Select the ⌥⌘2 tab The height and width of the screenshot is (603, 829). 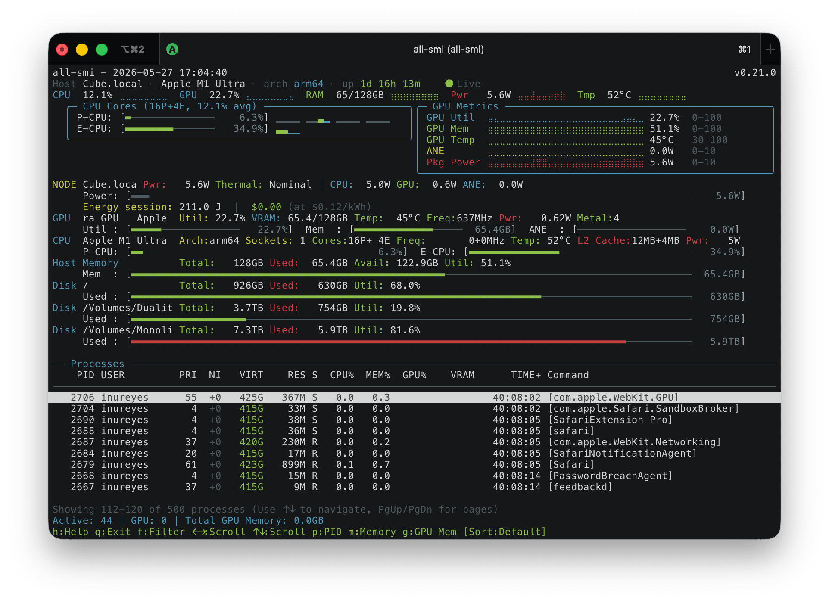point(133,50)
